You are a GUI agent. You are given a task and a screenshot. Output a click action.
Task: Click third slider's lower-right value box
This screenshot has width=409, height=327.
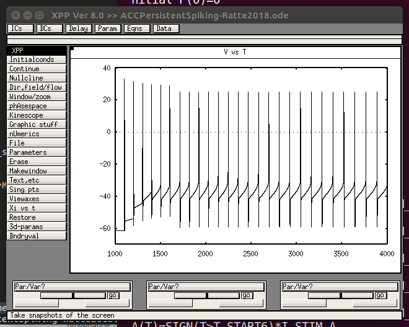375,303
